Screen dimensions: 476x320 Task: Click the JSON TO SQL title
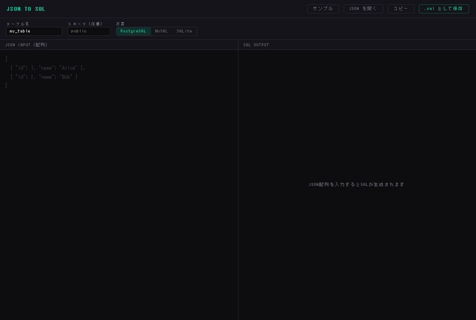(x=26, y=9)
